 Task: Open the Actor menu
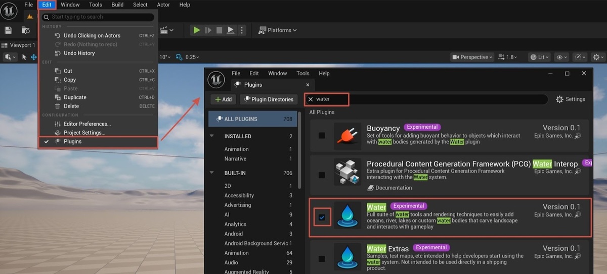pyautogui.click(x=163, y=5)
